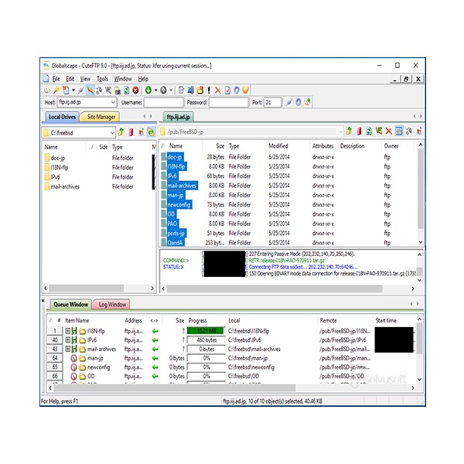Launch the Connection Wizard wand icon
464x464 pixels.
pos(56,90)
